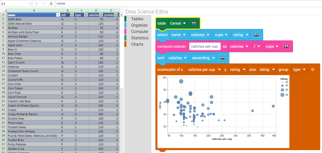Expand the scatterplot group type dropdown
The width and height of the screenshot is (322, 153).
[299, 70]
